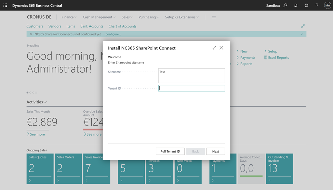Expand the Payments actions group

246,57
